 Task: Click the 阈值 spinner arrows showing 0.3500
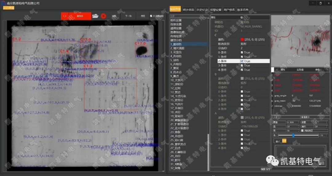tap(298, 122)
